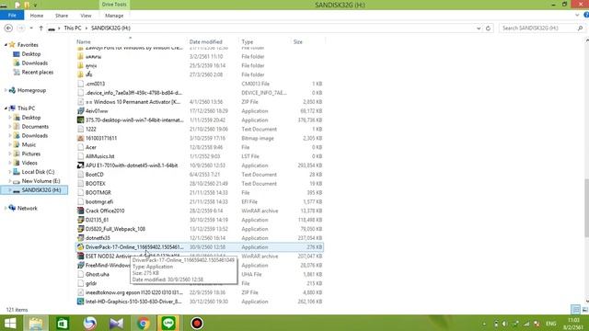
Task: Select the bootmgr.efi file row
Action: click(200, 201)
